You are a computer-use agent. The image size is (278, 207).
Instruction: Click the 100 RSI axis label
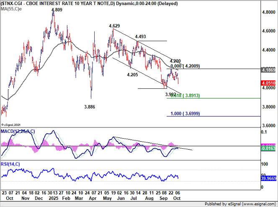pos(264,164)
